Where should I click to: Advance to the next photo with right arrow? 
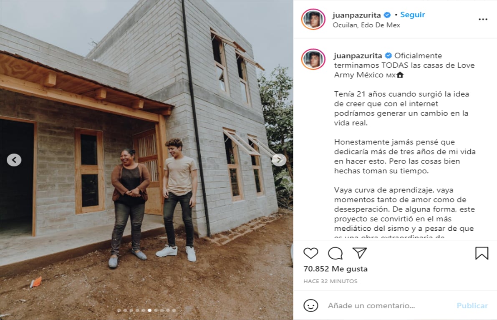pos(279,160)
